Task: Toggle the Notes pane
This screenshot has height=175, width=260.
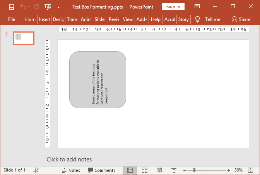Action: pyautogui.click(x=71, y=170)
